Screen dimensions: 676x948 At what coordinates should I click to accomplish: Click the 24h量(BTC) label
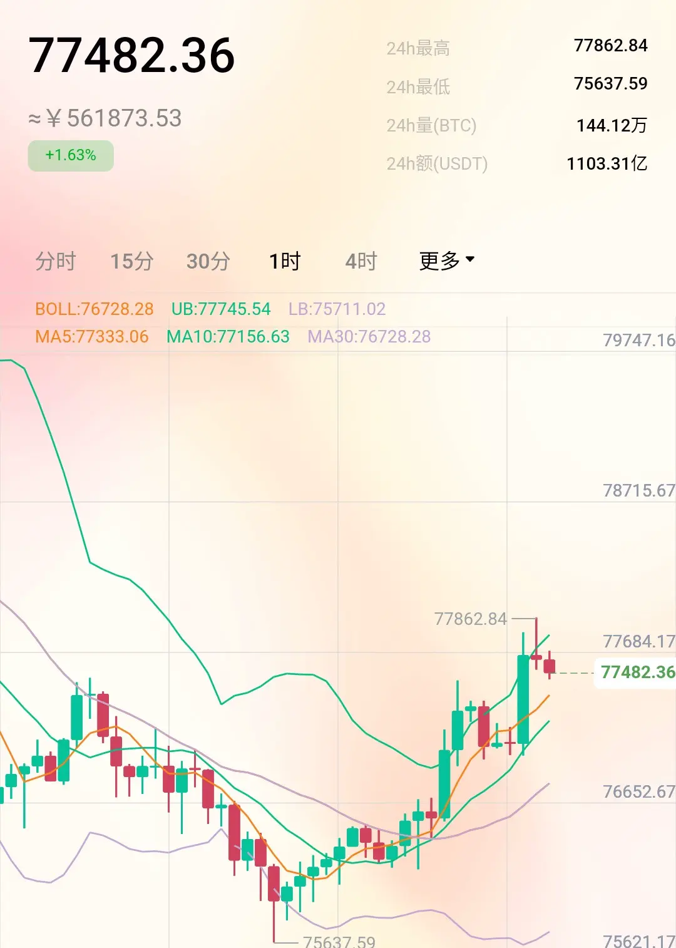point(431,125)
